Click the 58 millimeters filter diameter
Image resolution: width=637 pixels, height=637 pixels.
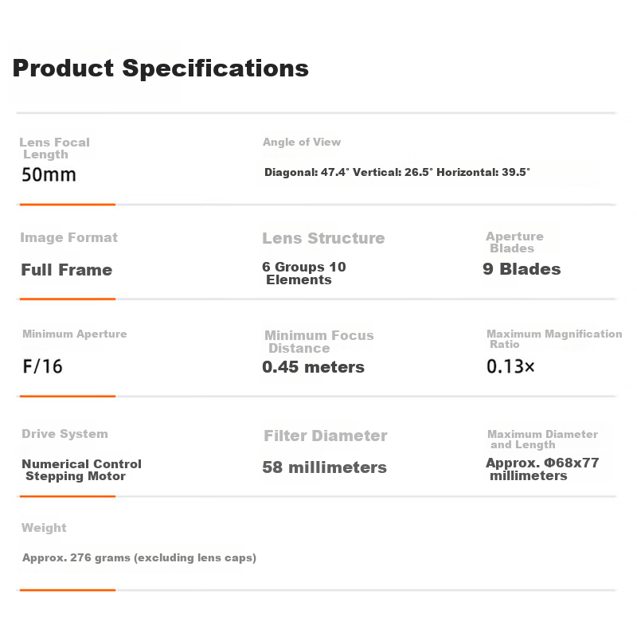pyautogui.click(x=324, y=467)
